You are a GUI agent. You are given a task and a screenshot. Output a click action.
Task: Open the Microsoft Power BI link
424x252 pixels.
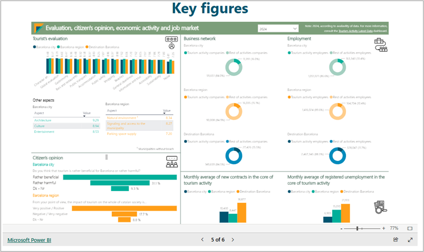[x=29, y=240]
